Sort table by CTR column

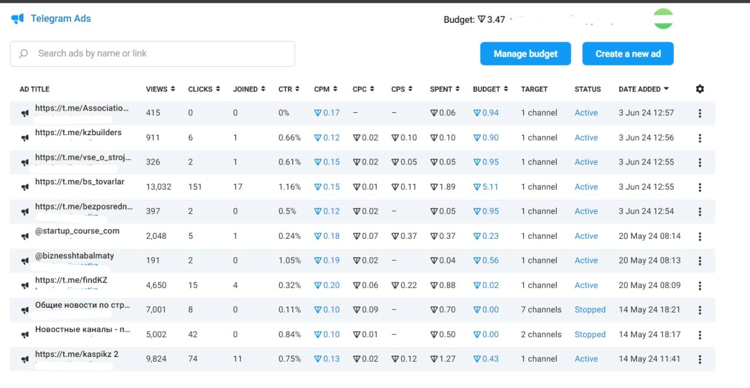(x=289, y=89)
